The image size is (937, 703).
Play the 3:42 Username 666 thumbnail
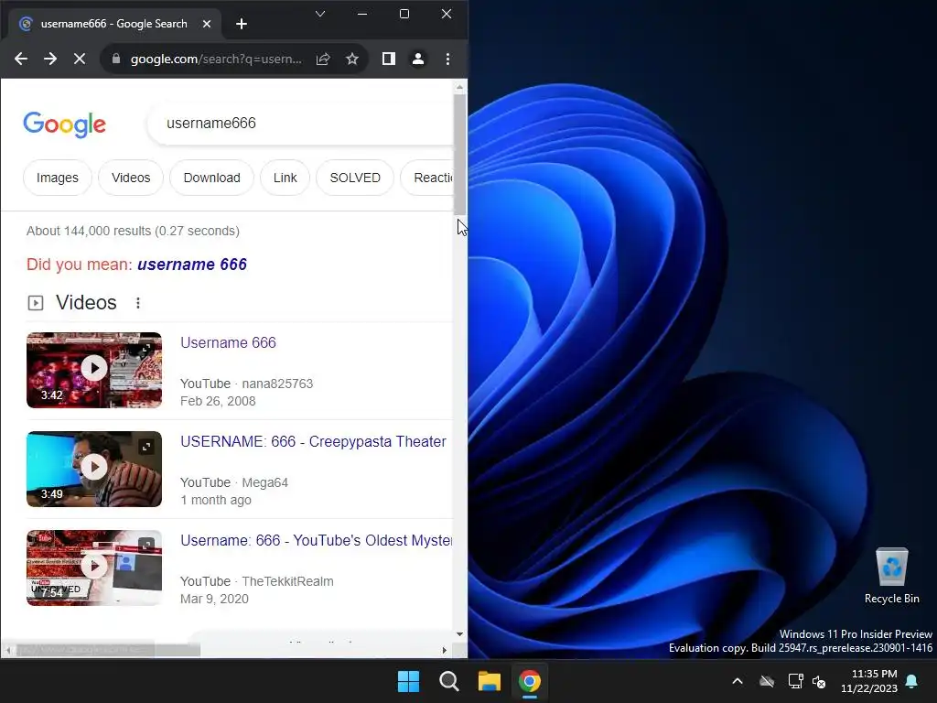[x=94, y=370]
